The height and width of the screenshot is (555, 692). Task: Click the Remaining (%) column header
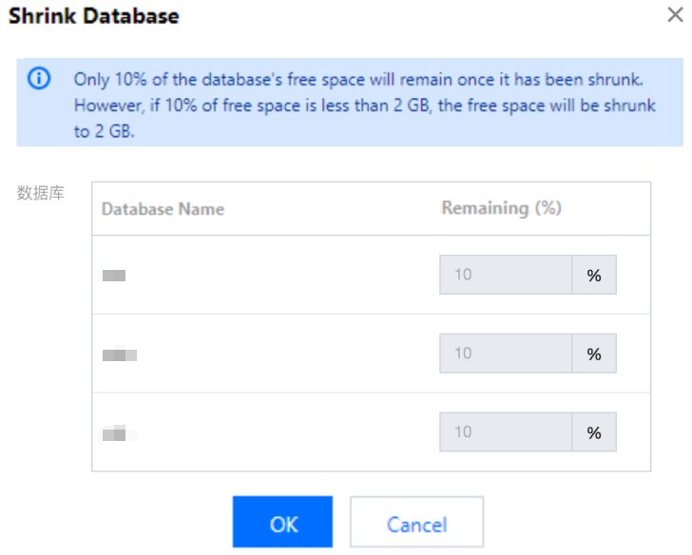tap(501, 208)
